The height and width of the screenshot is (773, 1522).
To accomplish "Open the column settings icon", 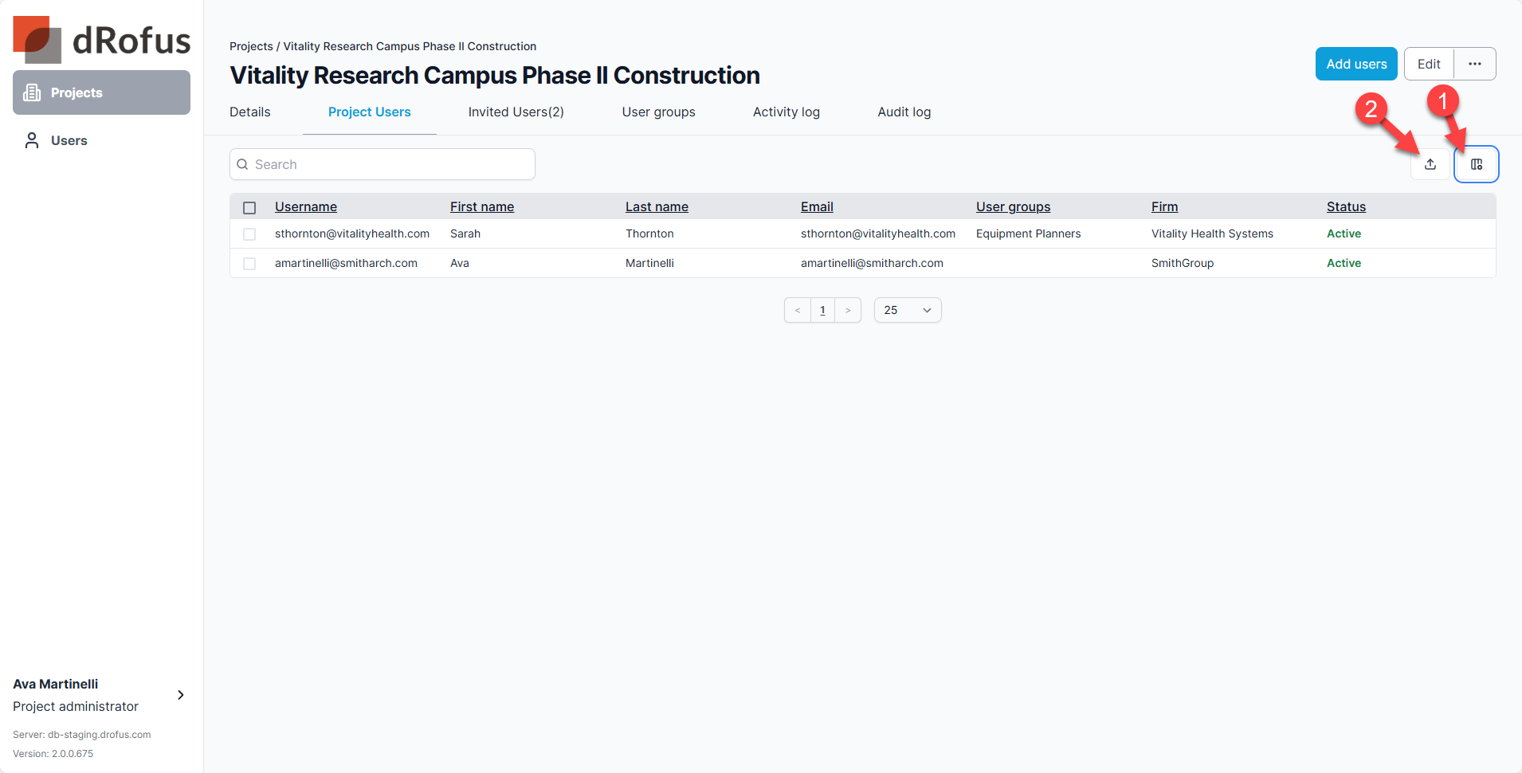I will pyautogui.click(x=1477, y=164).
